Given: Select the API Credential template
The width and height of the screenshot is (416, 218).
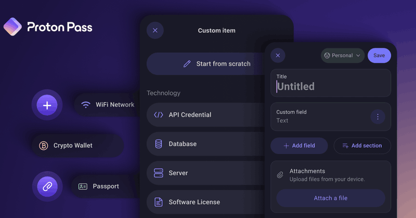Looking at the screenshot, I should tap(205, 114).
